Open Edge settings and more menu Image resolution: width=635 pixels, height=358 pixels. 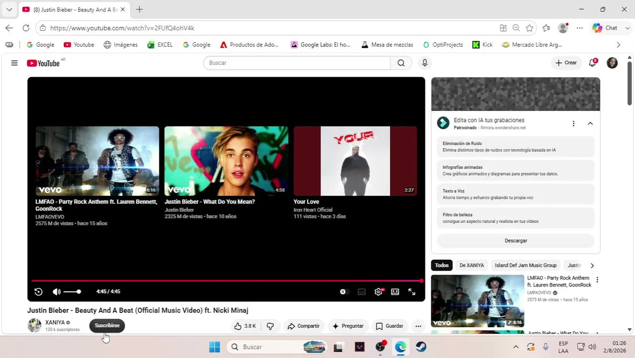pyautogui.click(x=580, y=28)
